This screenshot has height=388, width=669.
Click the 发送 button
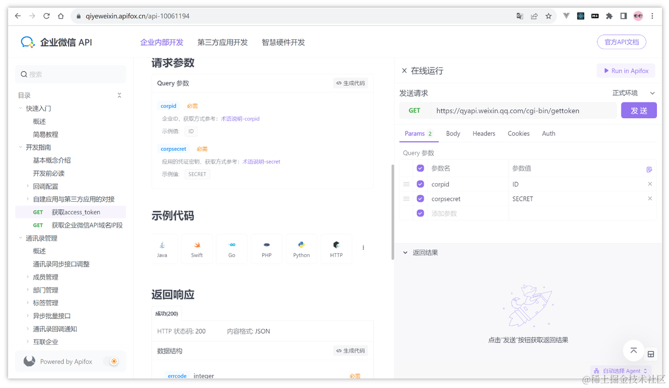(x=639, y=110)
